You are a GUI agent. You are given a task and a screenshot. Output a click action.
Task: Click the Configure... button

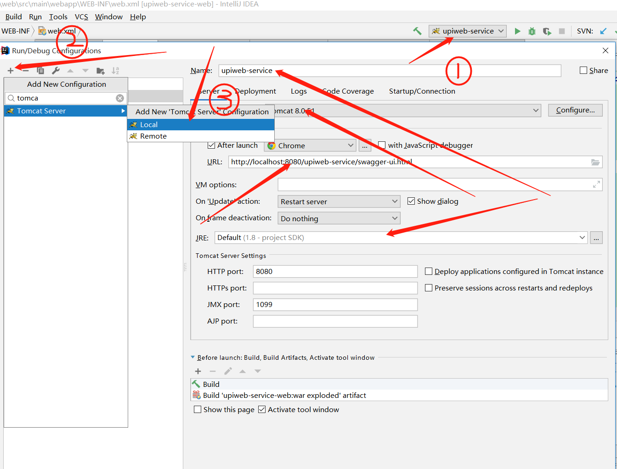[575, 110]
